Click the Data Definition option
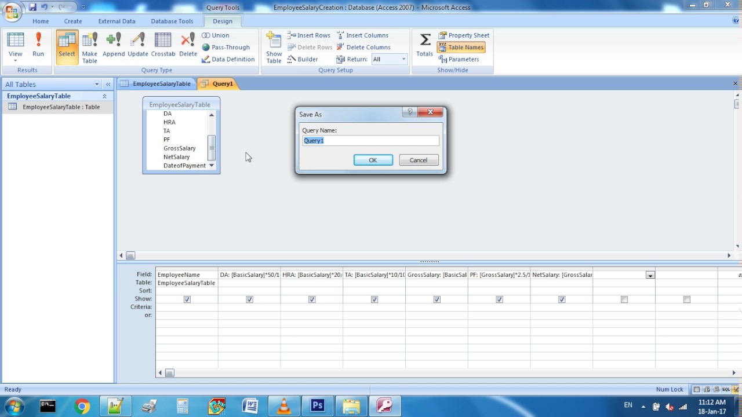 click(228, 59)
